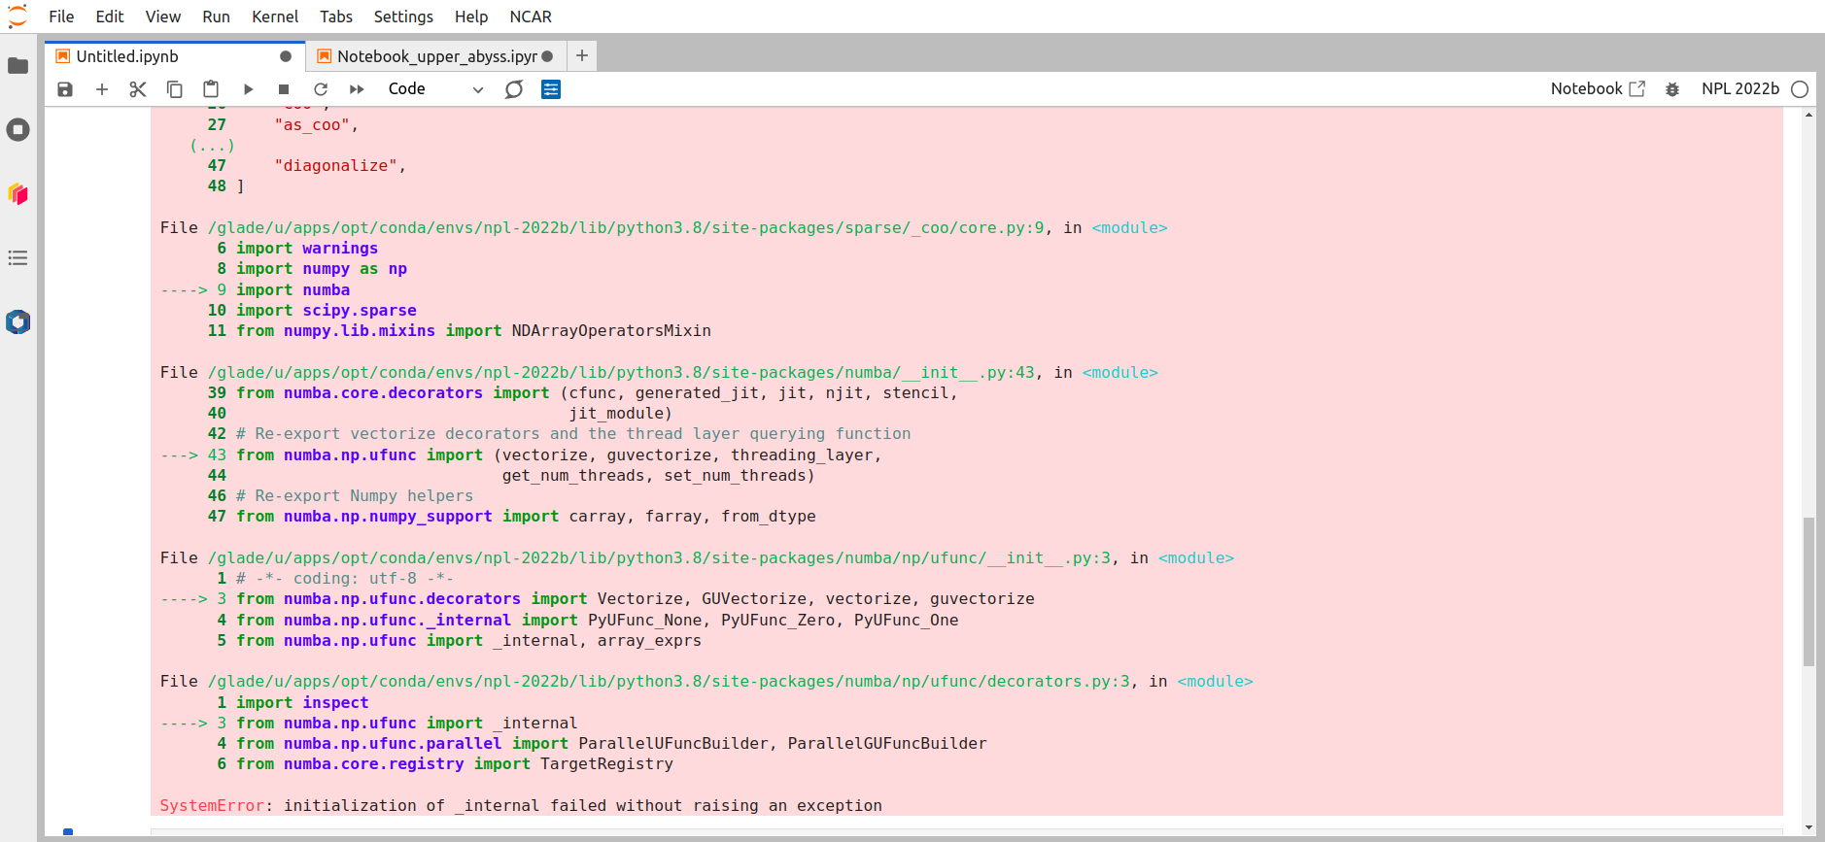Open the File menu
The height and width of the screenshot is (842, 1825).
pos(61,17)
